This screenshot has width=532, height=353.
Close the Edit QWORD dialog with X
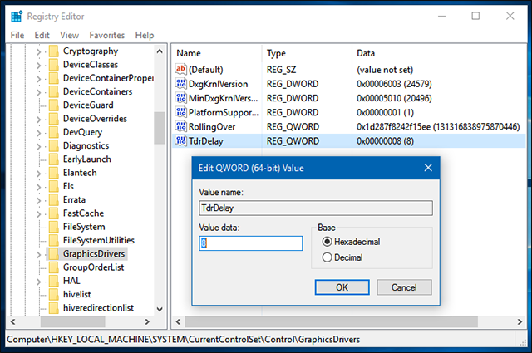click(428, 168)
